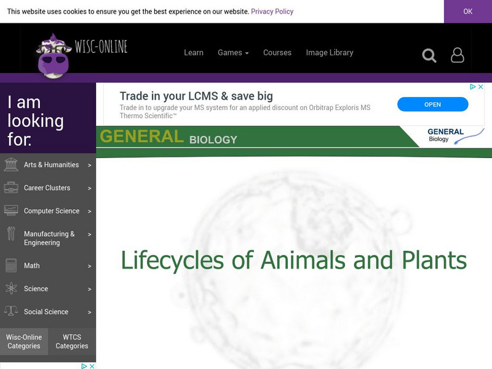492x369 pixels.
Task: Expand the Social Science category arrow
Action: (90, 312)
